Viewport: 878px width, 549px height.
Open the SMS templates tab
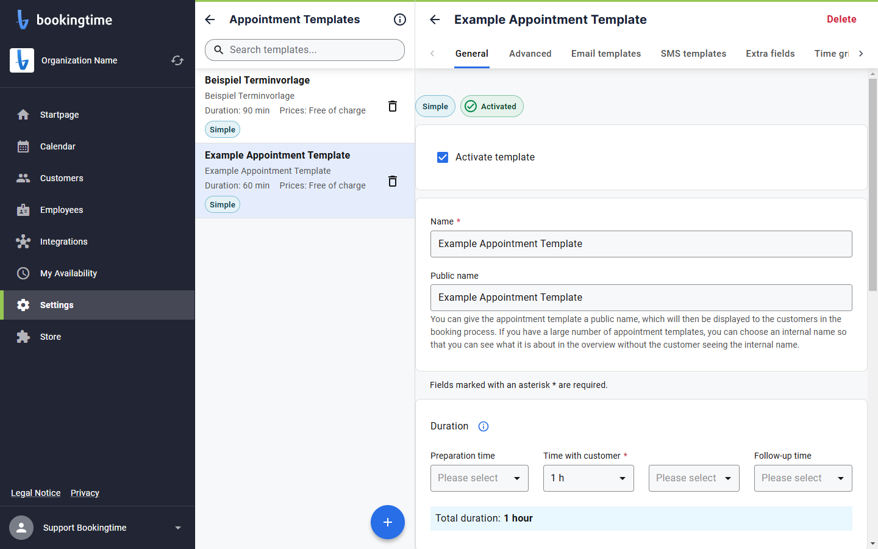tap(693, 54)
